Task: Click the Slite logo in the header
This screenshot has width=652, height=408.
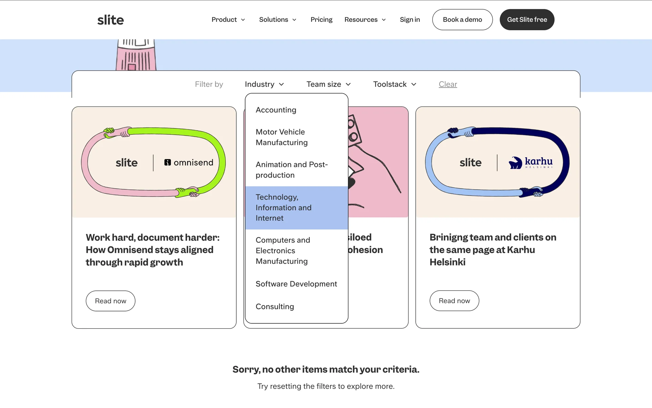Action: [x=110, y=20]
